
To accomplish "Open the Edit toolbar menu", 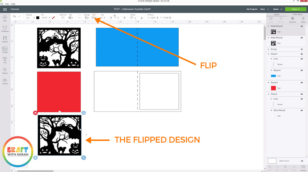I will tap(70, 18).
